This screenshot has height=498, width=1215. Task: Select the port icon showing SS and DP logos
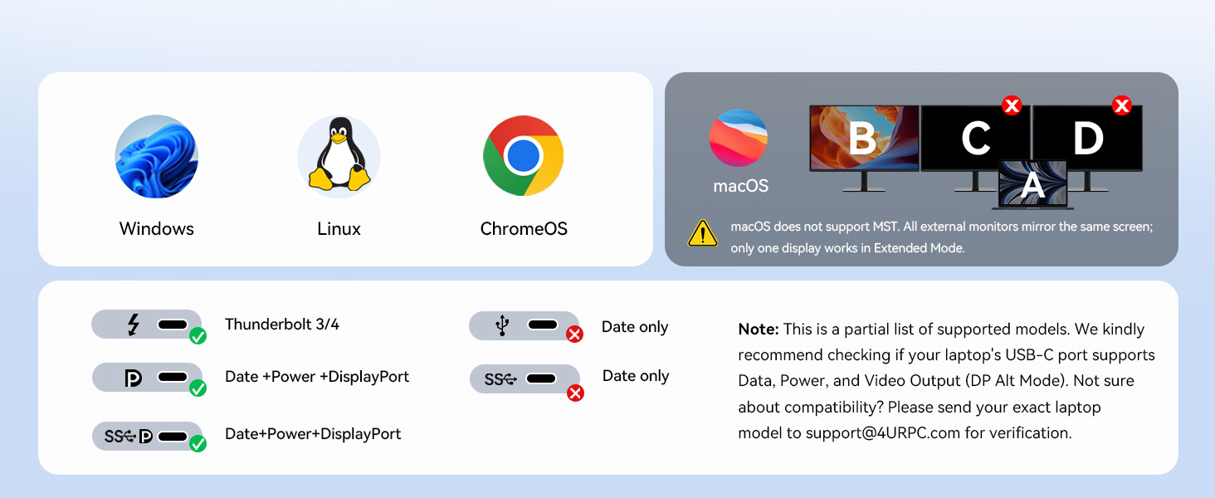pyautogui.click(x=147, y=436)
